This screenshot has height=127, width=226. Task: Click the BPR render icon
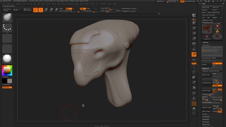tap(194, 16)
